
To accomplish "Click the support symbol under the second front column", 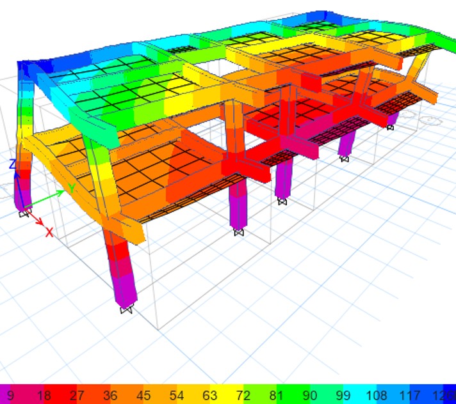I will click(x=239, y=232).
